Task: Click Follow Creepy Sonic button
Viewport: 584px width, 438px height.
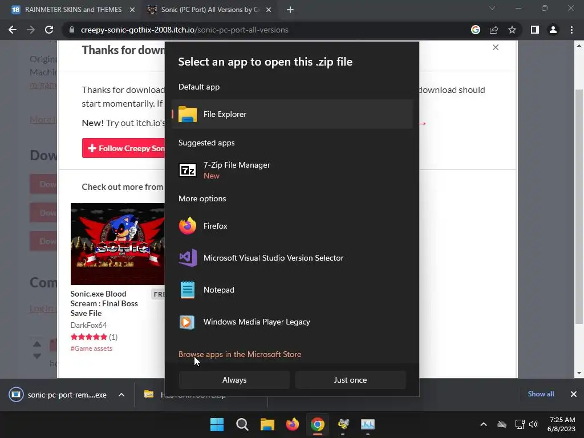Action: (123, 148)
